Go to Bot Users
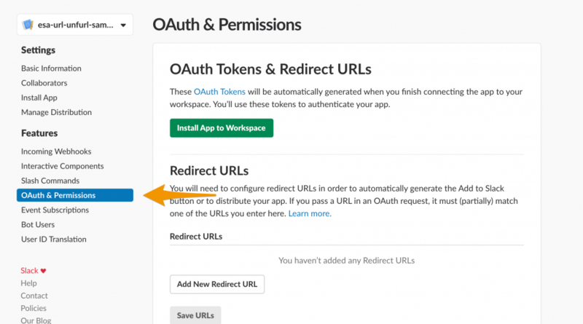Screen dimensions: 583x324 (38, 224)
